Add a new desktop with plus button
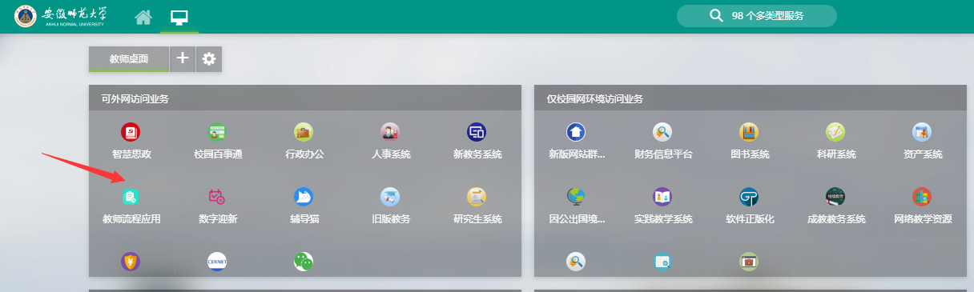Screen dimensions: 974x292 click(x=183, y=58)
